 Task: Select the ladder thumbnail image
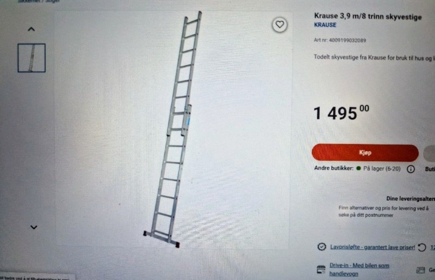click(32, 58)
